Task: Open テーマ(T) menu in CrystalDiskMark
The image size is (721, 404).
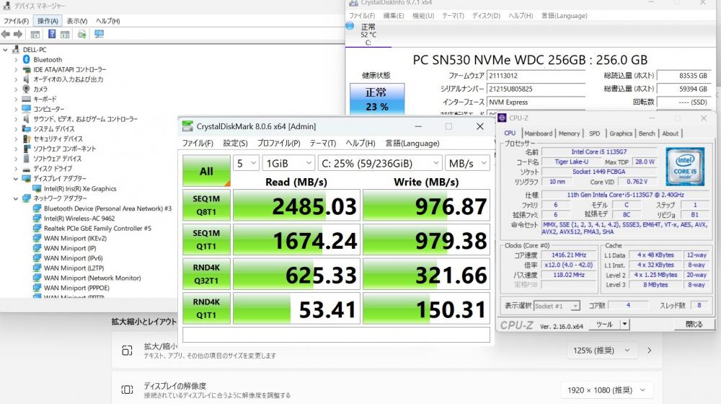Action: tap(323, 143)
